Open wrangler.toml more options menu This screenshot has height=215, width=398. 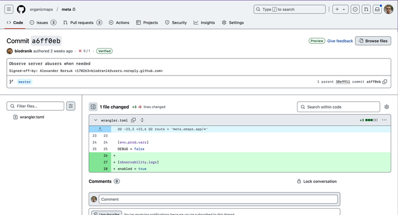(384, 120)
